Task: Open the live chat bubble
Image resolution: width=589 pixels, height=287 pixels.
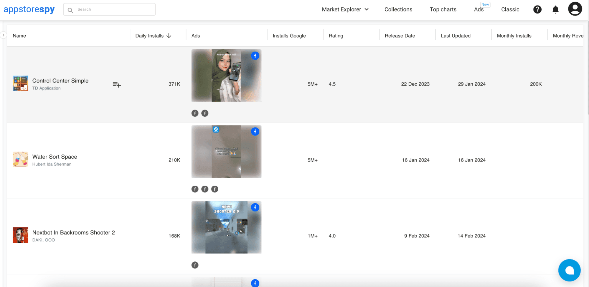Action: tap(569, 270)
